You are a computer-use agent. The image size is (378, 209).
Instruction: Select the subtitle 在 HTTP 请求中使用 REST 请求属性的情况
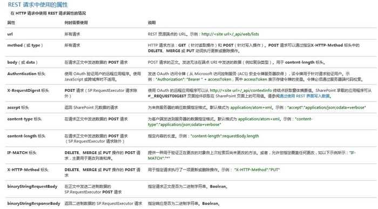pos(48,14)
